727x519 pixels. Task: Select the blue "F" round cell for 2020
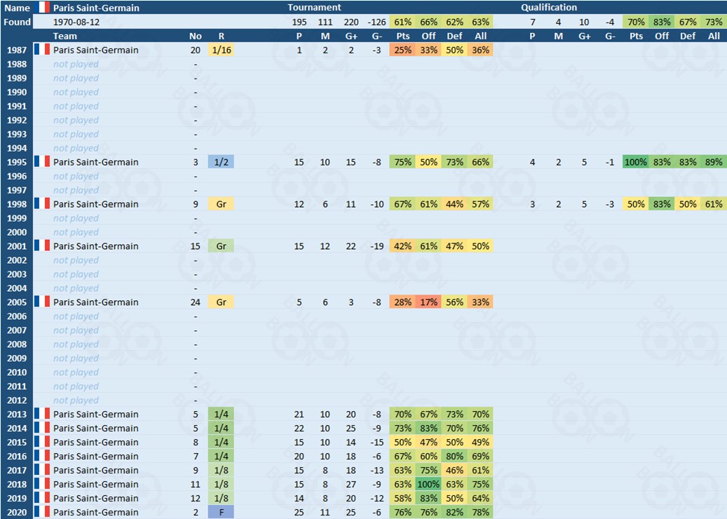[x=221, y=513]
